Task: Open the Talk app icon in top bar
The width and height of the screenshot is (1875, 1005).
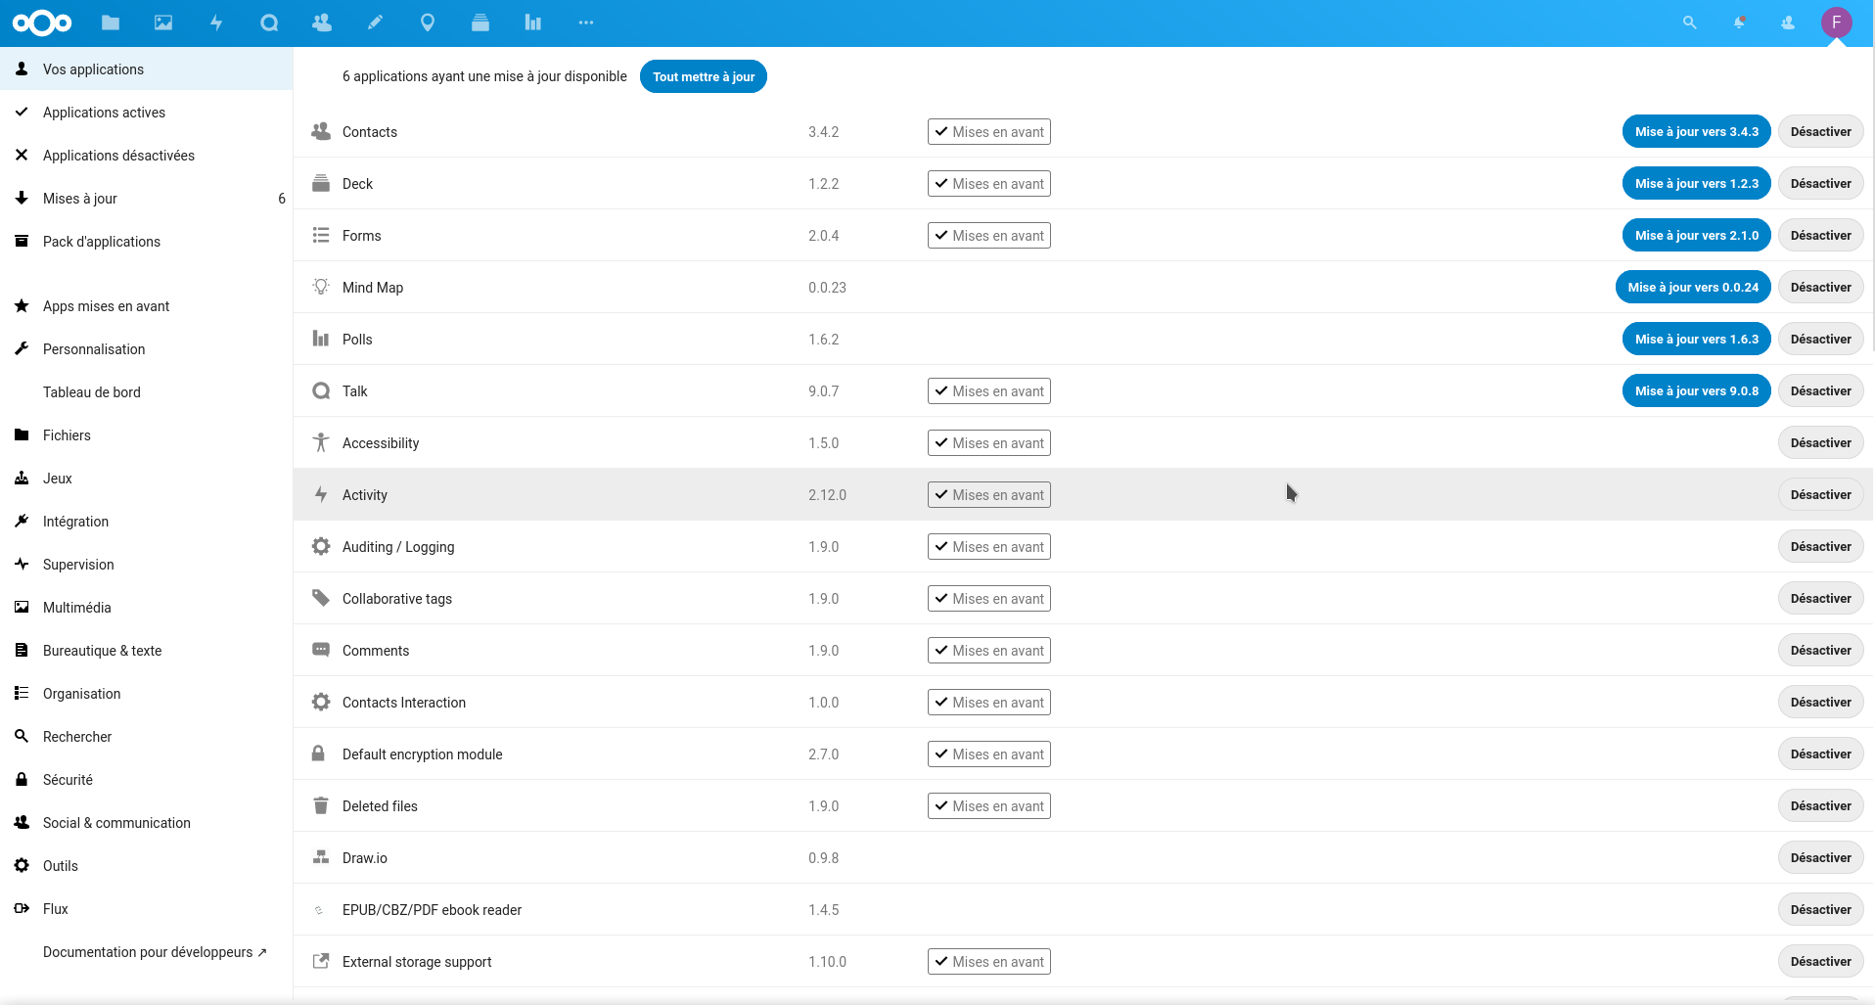Action: click(269, 23)
